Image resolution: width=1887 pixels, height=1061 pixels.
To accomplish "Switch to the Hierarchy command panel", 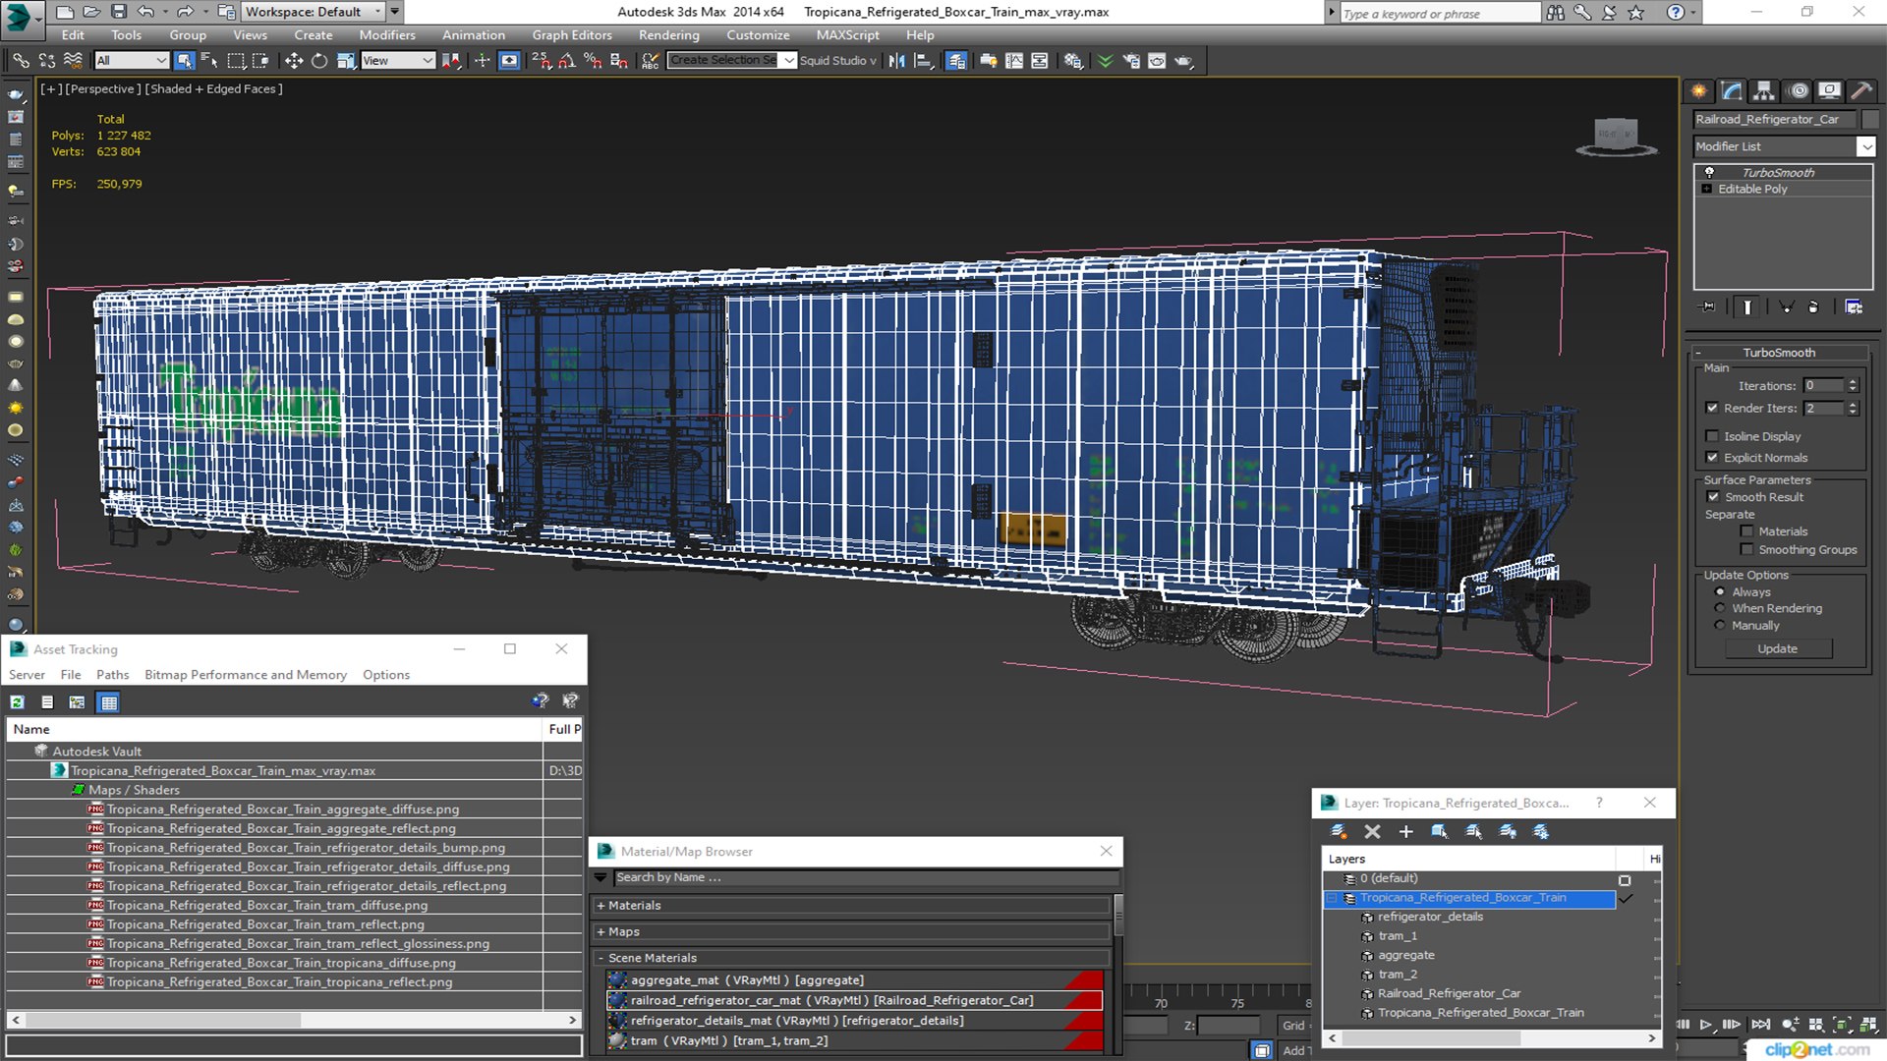I will pyautogui.click(x=1764, y=91).
